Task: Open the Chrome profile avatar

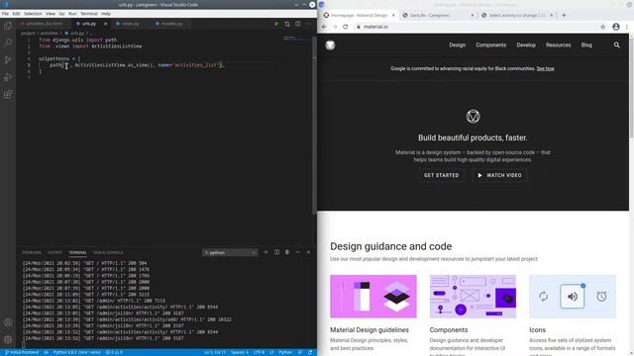Action: click(x=616, y=27)
